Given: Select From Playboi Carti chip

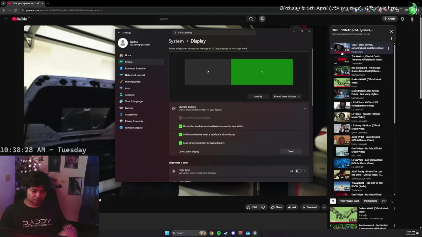Looking at the screenshot, I should (x=349, y=201).
